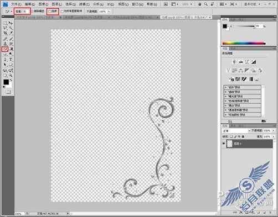Launch Bridge from application bar icon
Viewport: 278px width, 217px height.
click(166, 4)
